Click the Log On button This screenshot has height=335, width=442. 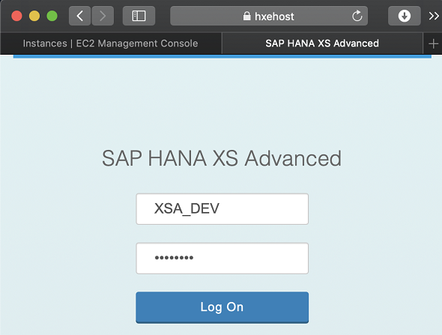(x=222, y=307)
